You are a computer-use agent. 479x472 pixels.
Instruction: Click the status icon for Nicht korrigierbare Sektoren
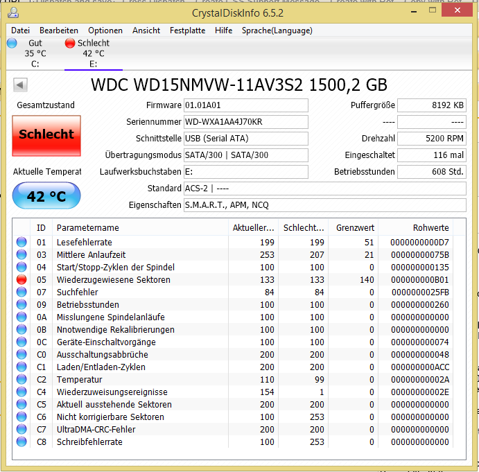[21, 417]
